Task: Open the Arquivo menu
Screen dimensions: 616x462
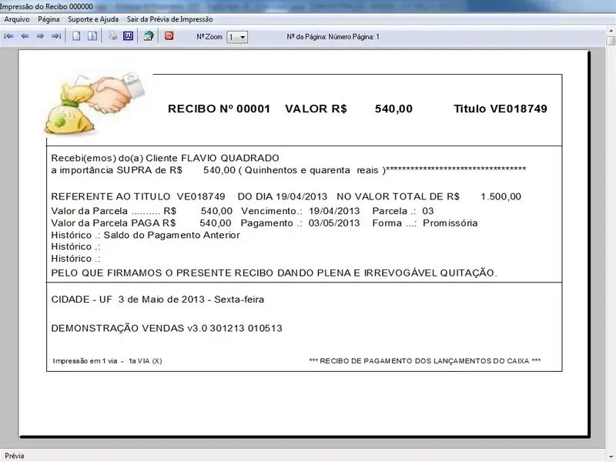Action: 17,19
